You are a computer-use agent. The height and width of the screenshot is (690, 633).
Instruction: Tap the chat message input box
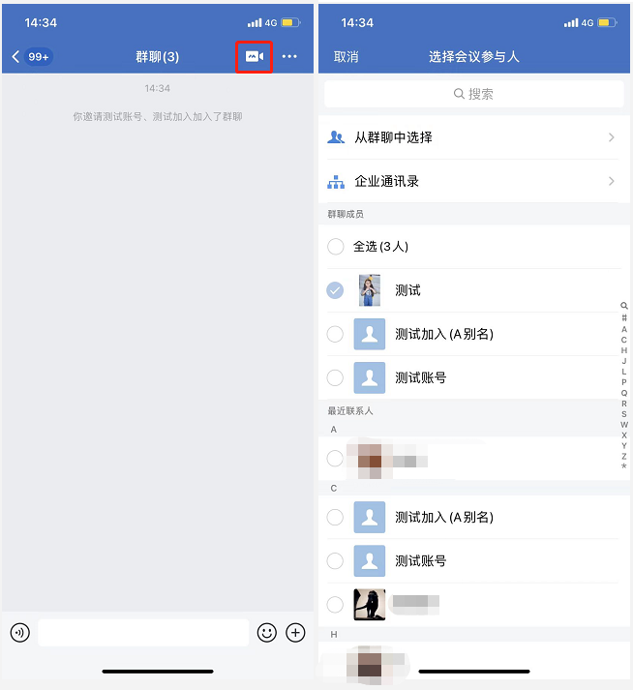click(143, 633)
